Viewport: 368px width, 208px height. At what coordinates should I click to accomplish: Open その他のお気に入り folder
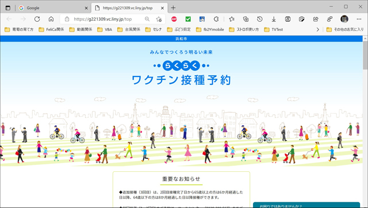click(x=345, y=29)
